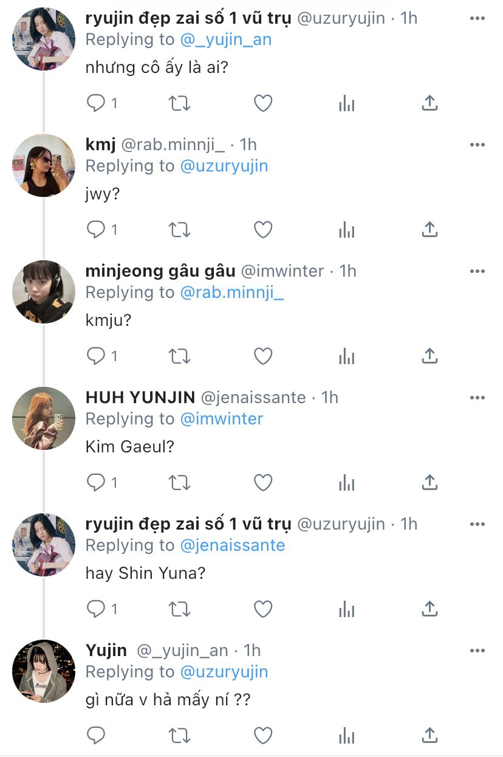Screen dimensions: 503x757
Task: Reply to Yujin's "gì nữa v hả mấy ní" tweet
Action: tap(97, 735)
